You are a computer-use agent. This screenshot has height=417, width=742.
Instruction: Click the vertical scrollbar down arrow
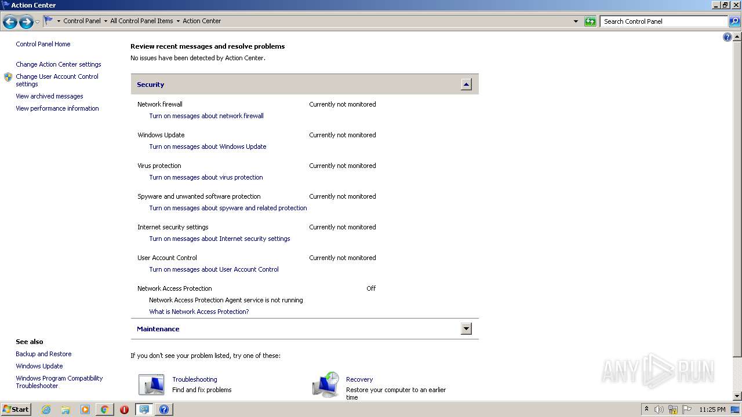(x=737, y=396)
